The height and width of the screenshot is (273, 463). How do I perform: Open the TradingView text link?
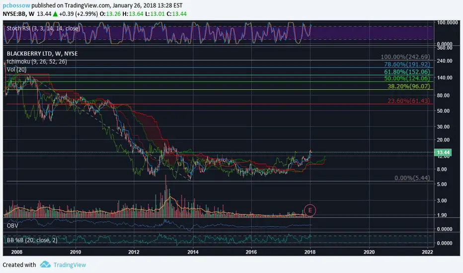point(70,265)
